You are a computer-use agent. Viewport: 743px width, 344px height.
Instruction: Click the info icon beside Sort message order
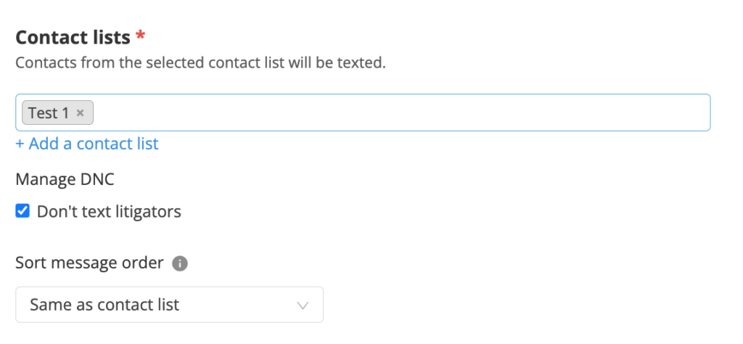(x=180, y=263)
